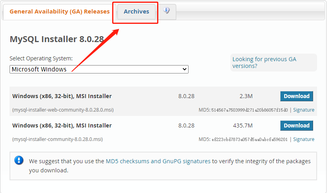The image size is (329, 193).
Task: Download the 435.7M community installer
Action: coord(296,125)
